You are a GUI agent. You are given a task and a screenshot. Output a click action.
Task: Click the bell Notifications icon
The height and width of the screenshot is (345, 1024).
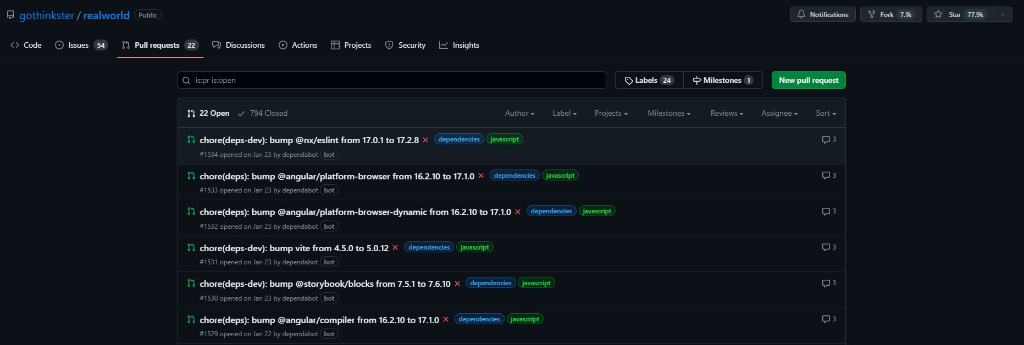point(801,15)
